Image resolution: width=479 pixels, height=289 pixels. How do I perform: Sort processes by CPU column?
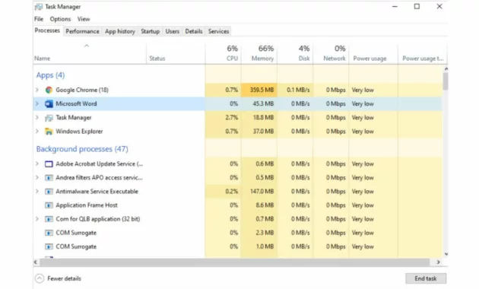[224, 53]
